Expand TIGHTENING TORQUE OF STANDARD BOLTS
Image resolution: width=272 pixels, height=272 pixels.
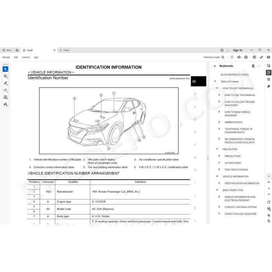click(x=219, y=129)
